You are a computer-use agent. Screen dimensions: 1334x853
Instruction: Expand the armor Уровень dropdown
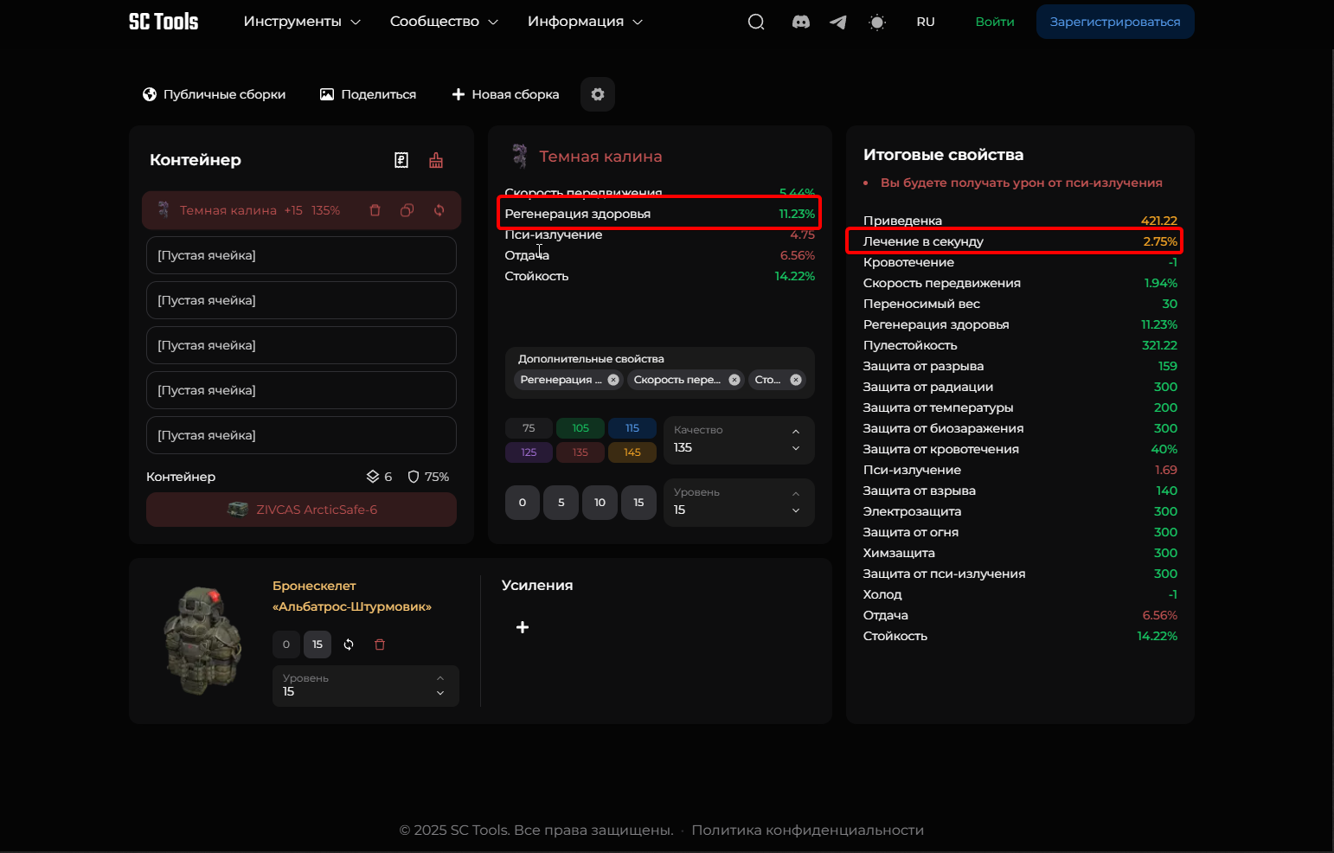coord(365,685)
